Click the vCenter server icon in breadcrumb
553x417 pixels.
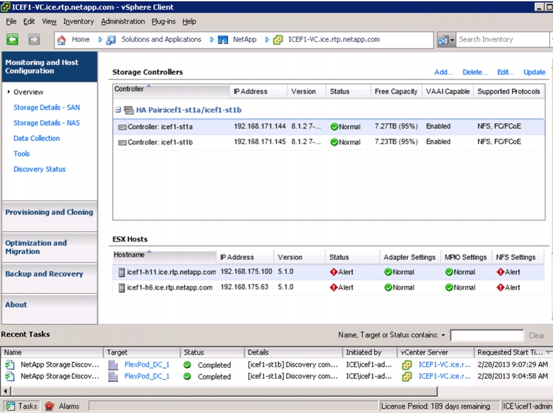278,40
